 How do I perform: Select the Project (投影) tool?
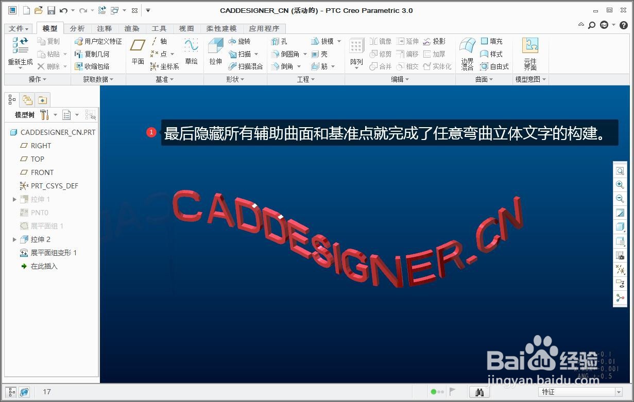434,41
